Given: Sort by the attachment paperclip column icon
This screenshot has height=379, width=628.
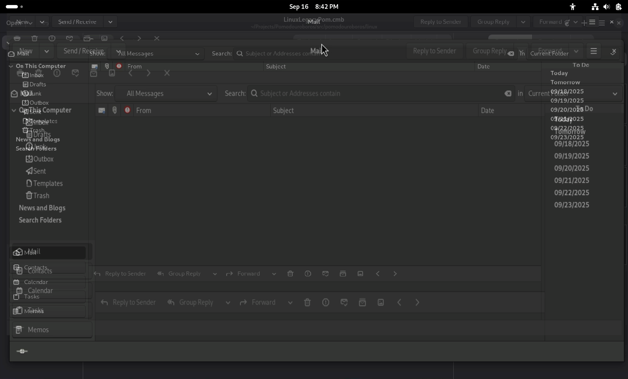Looking at the screenshot, I should tap(115, 110).
